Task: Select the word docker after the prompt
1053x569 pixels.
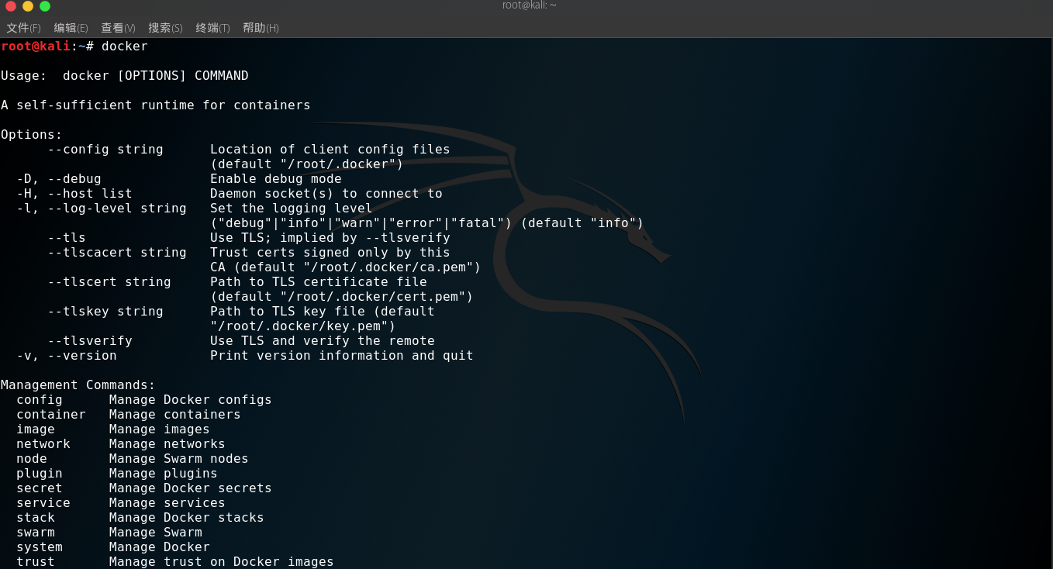Action: tap(124, 47)
